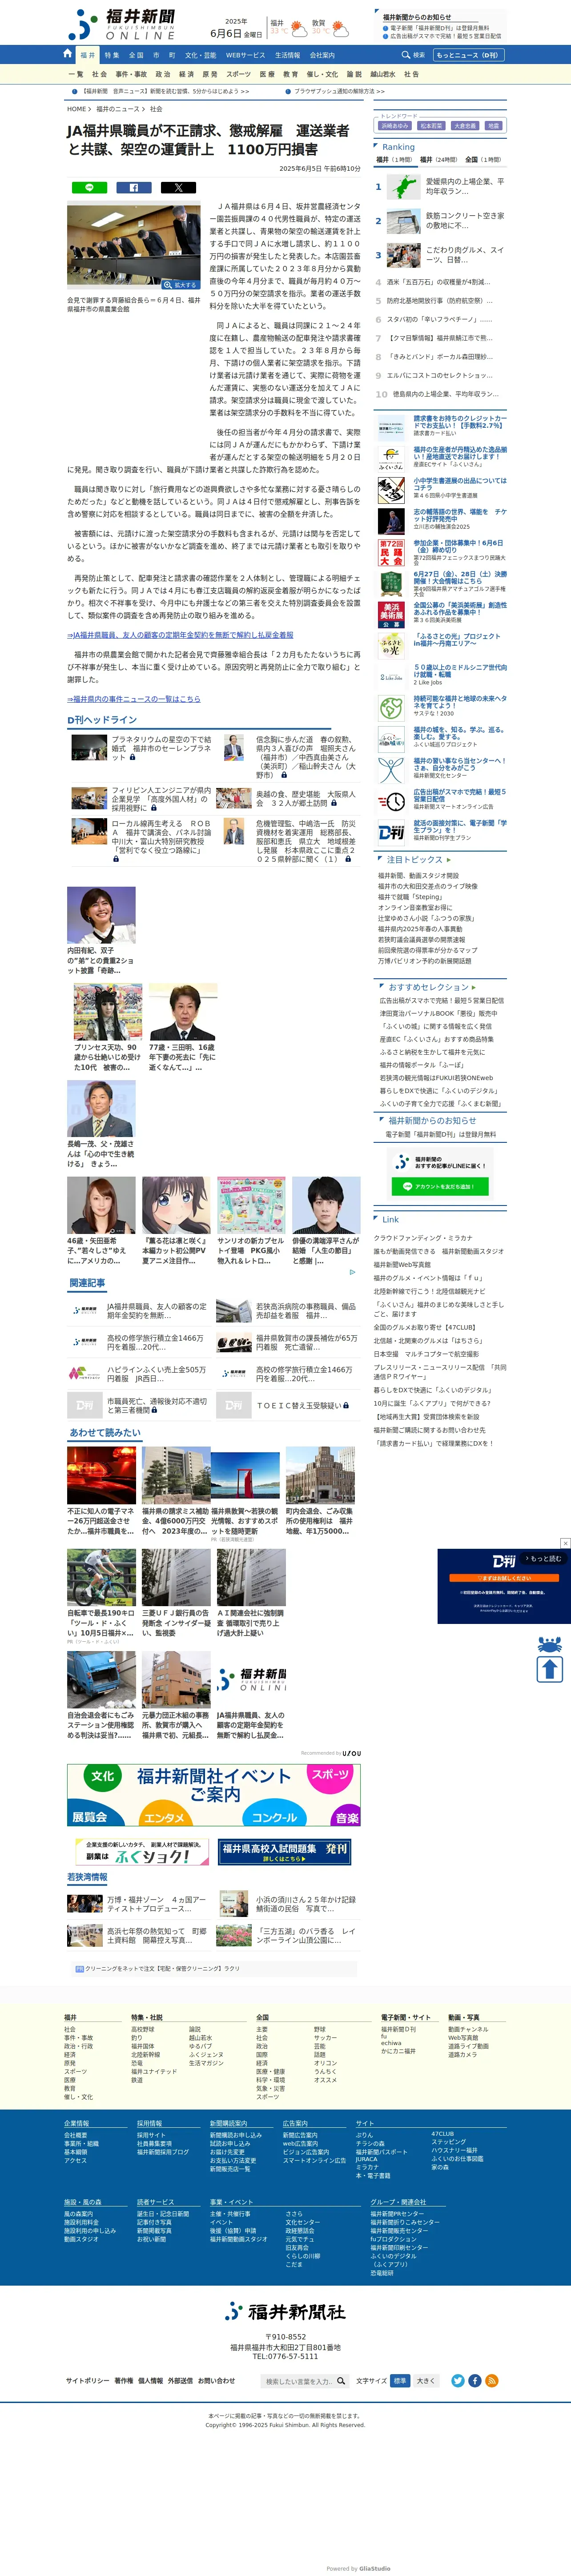
Task: Open the Twitter icon in the footer
Action: pyautogui.click(x=457, y=2381)
